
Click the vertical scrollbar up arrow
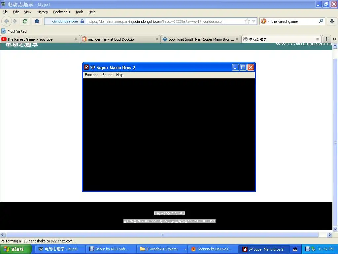335,46
